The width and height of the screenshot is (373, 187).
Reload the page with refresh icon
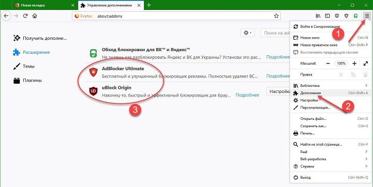(25, 16)
